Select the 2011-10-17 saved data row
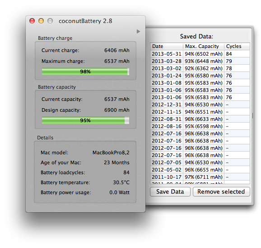The width and height of the screenshot is (261, 248). 200,177
